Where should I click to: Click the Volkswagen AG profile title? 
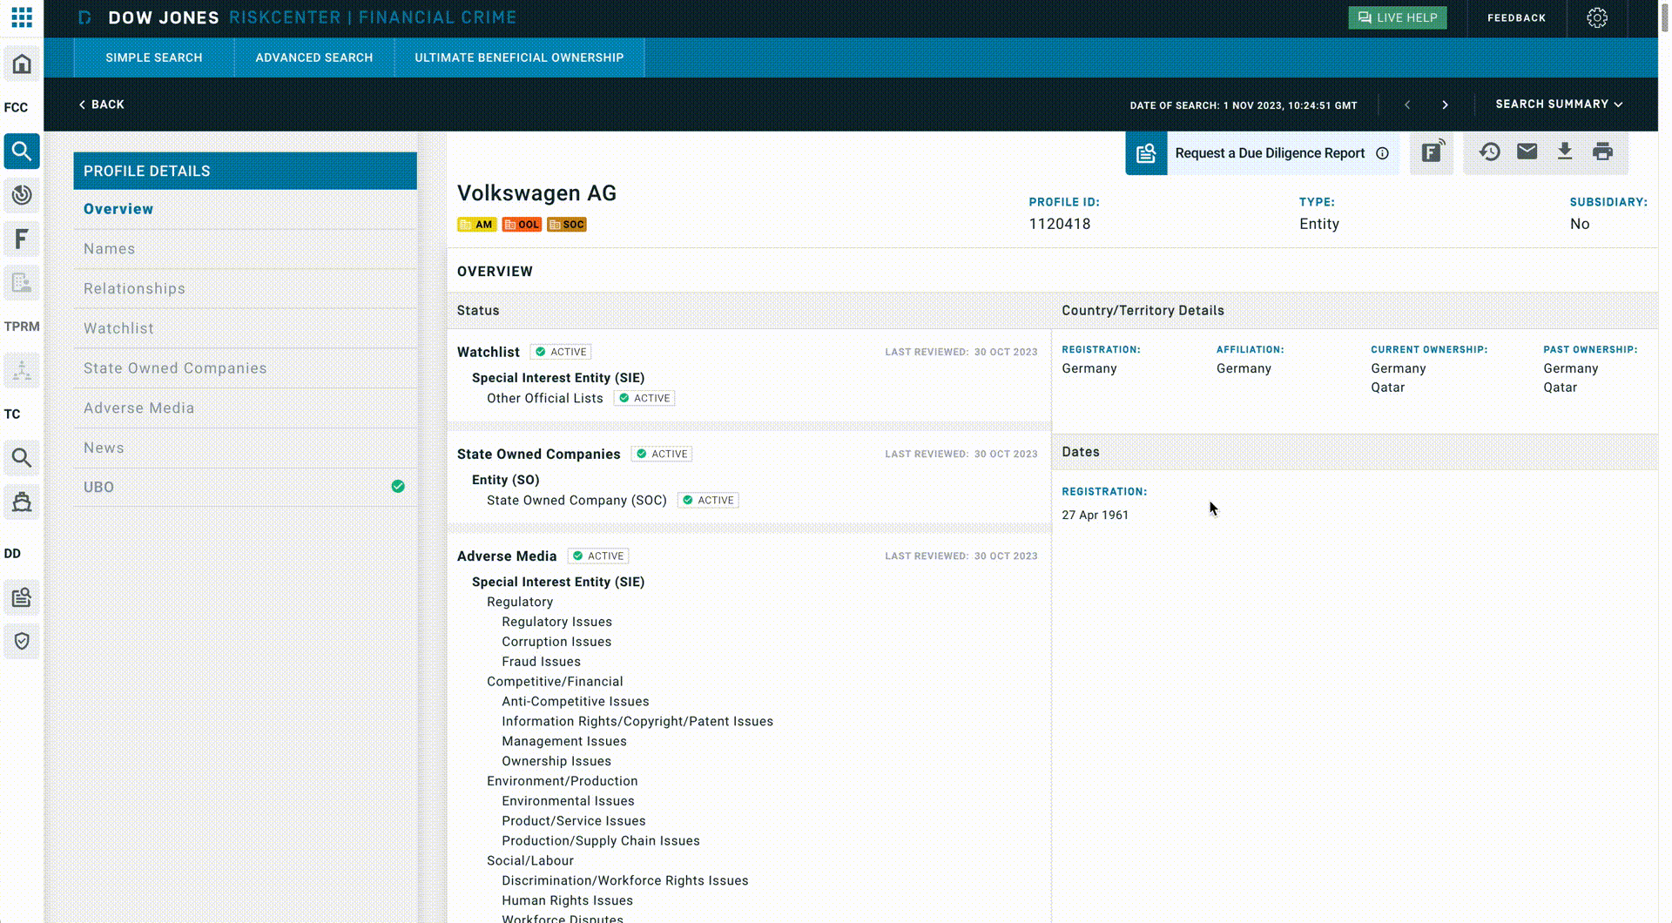[x=536, y=193]
